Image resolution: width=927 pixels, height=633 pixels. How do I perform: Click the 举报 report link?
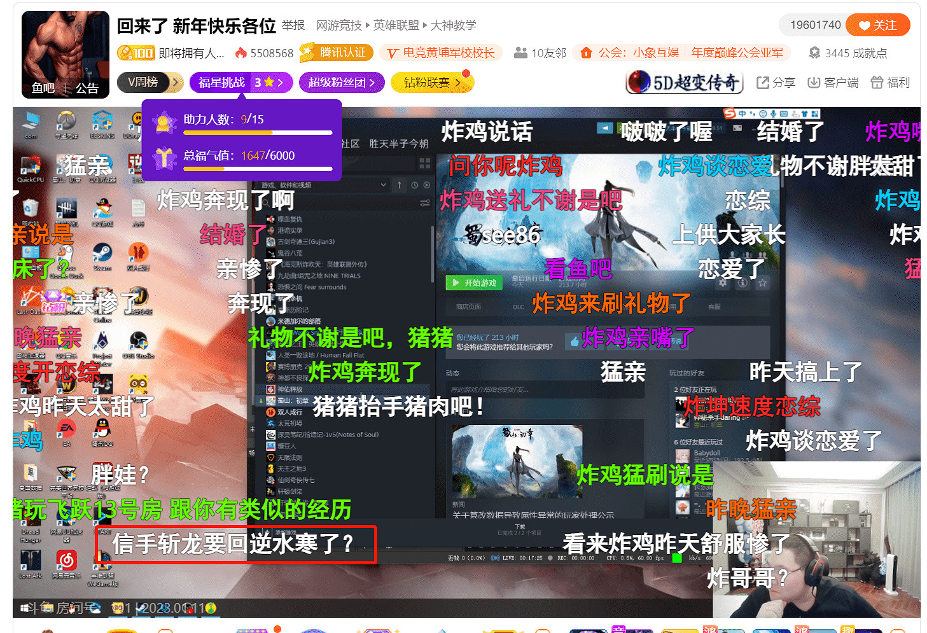293,25
